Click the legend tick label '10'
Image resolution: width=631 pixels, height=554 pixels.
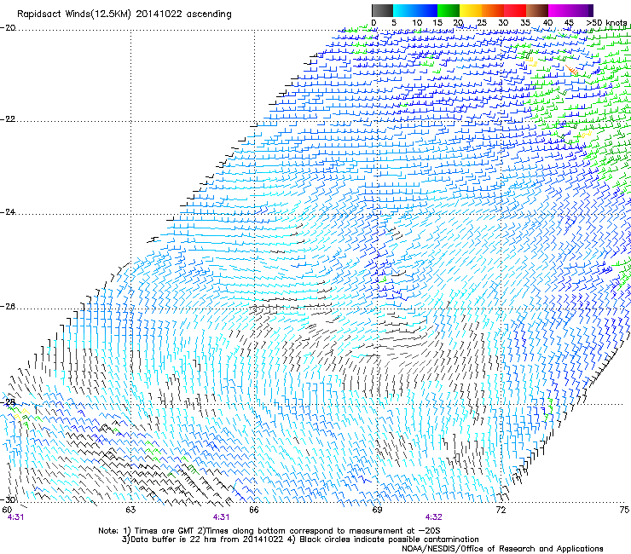[416, 23]
